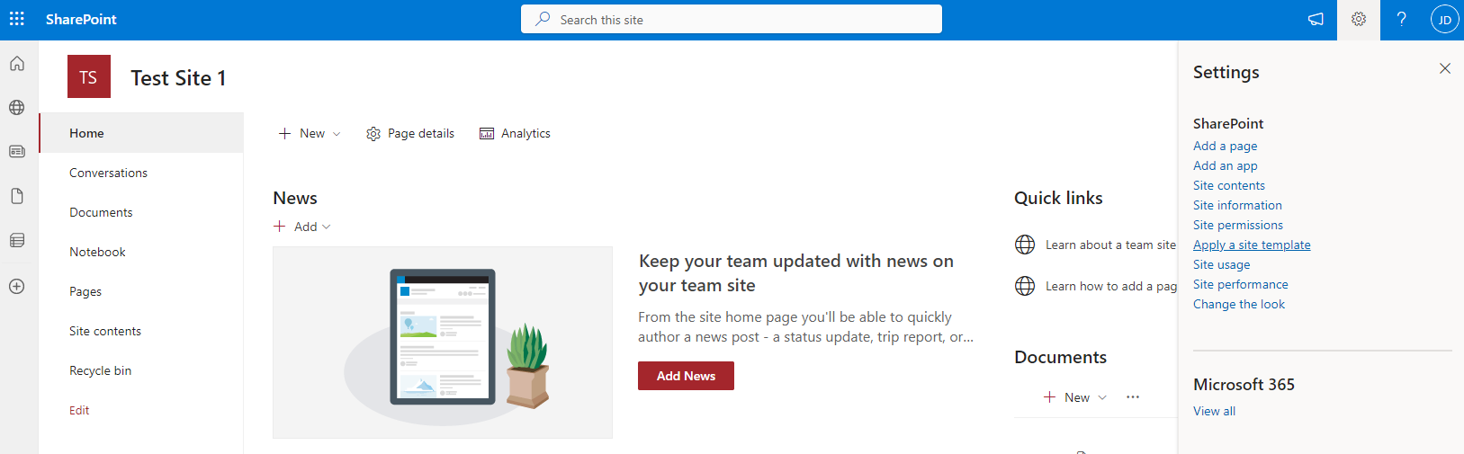Click Add an app in Settings
1464x454 pixels.
point(1225,165)
